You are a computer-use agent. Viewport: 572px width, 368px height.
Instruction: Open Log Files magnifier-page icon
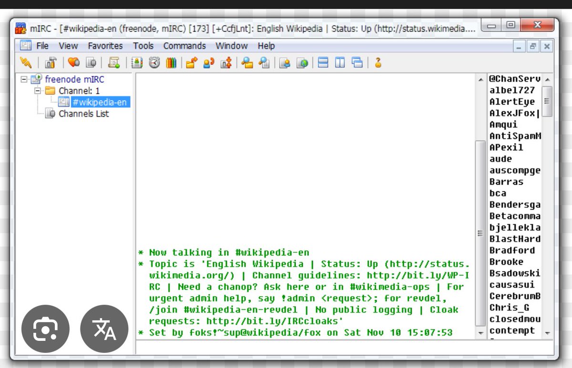tap(264, 63)
